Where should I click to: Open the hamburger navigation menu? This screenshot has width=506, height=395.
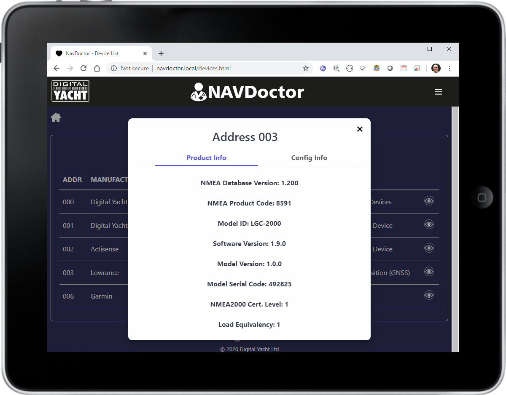pos(439,92)
